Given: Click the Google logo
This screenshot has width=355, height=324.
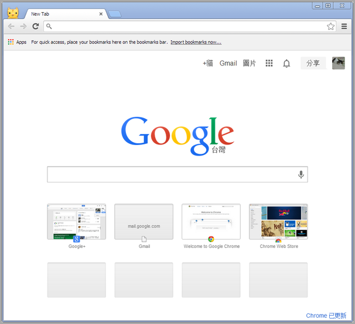Looking at the screenshot, I should (177, 136).
